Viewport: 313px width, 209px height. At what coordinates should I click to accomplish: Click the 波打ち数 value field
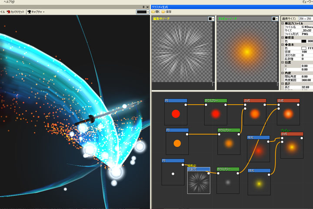307,55
